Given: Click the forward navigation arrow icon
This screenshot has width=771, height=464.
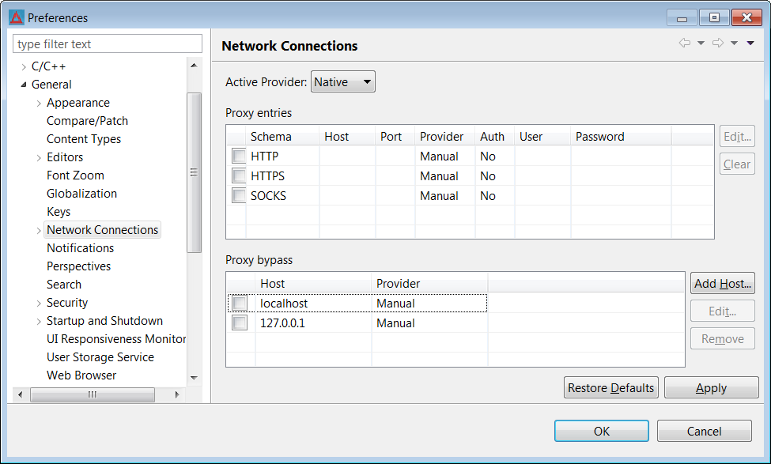Looking at the screenshot, I should pos(718,43).
